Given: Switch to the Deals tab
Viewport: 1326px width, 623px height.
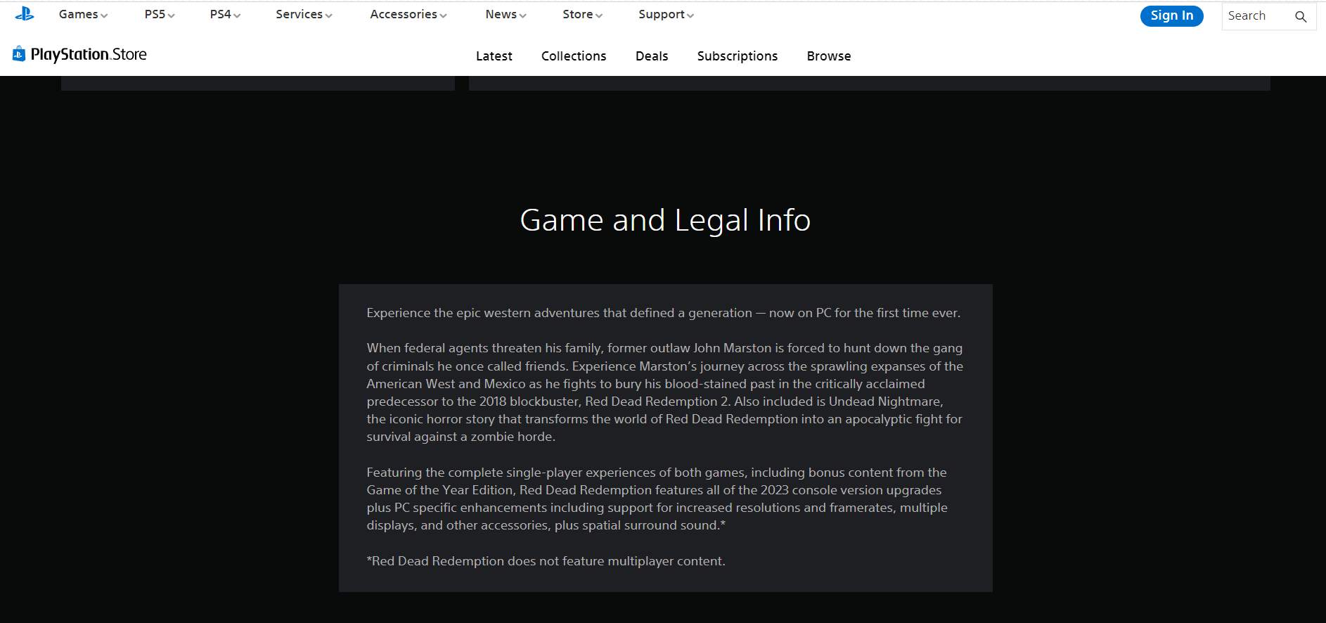Looking at the screenshot, I should tap(652, 56).
